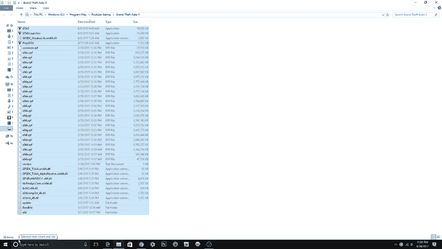Click the Properties icon in the title bar
The width and height of the screenshot is (442, 249).
tap(9, 3)
